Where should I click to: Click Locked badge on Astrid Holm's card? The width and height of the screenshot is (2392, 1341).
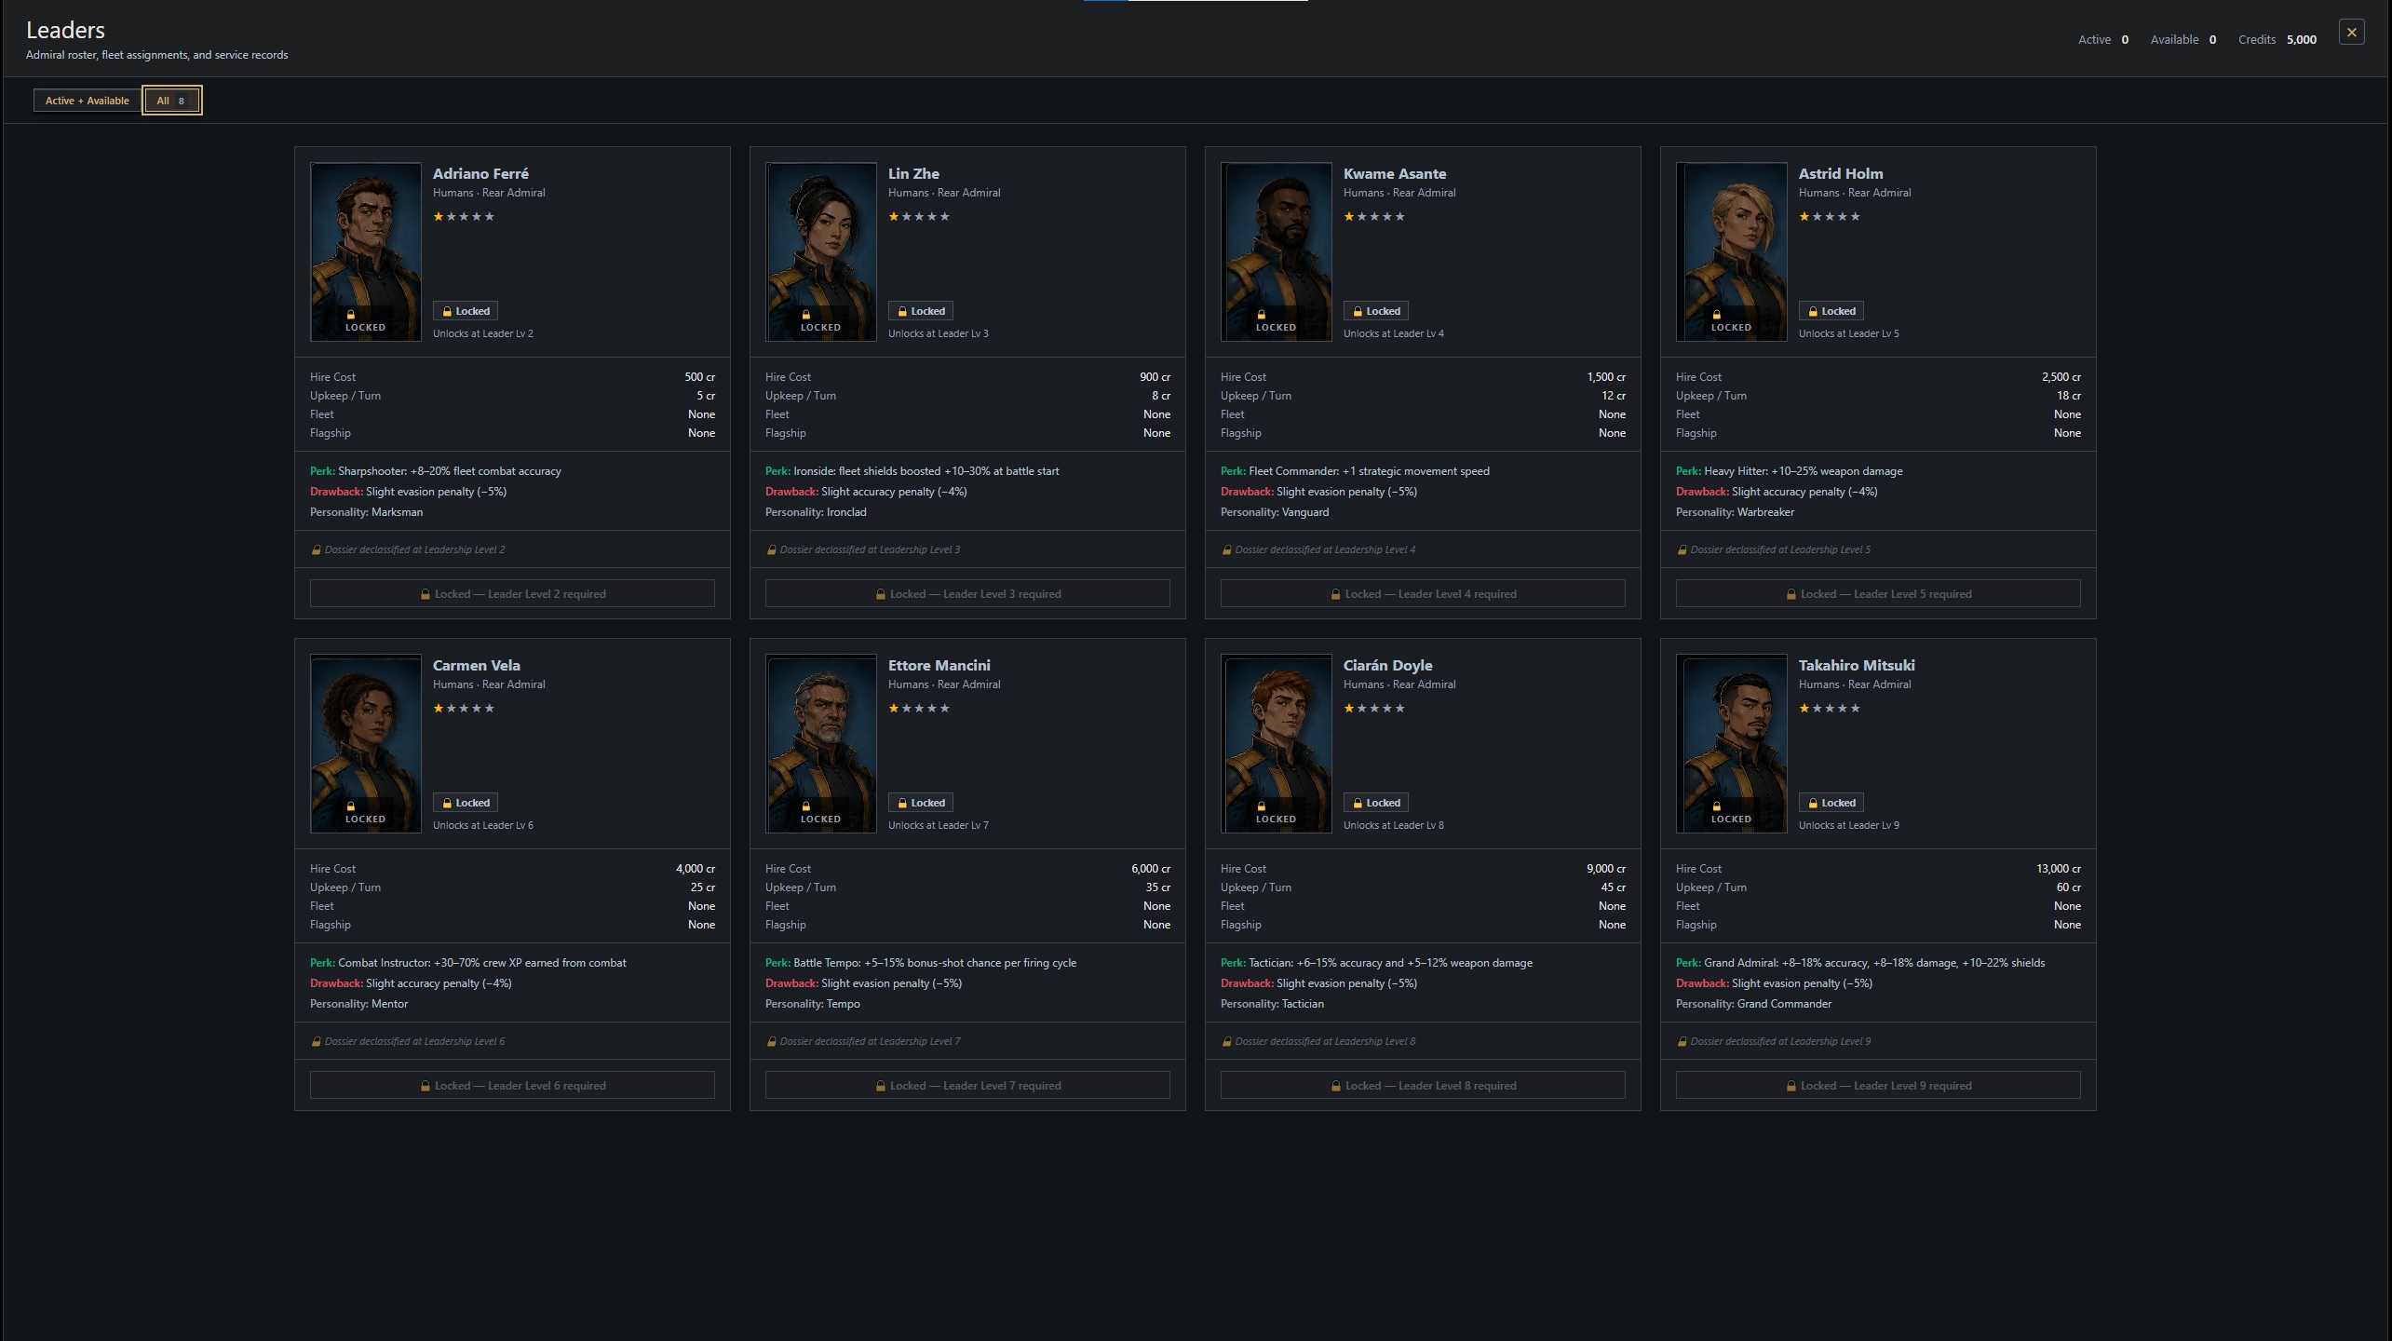[1831, 311]
